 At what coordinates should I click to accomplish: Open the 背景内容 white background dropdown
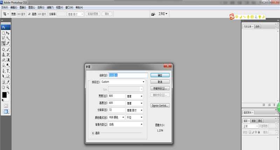141,124
